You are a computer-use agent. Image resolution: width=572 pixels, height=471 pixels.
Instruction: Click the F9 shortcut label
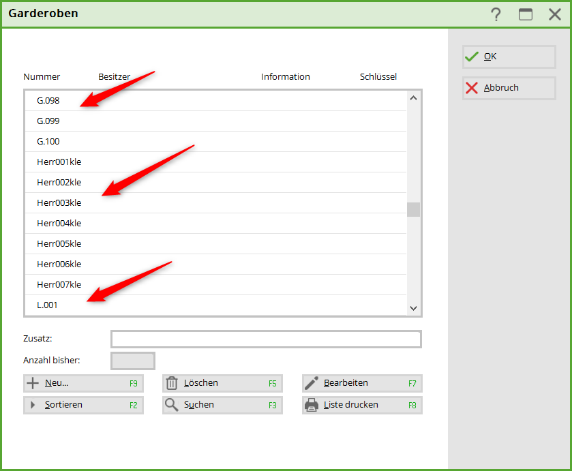[134, 384]
